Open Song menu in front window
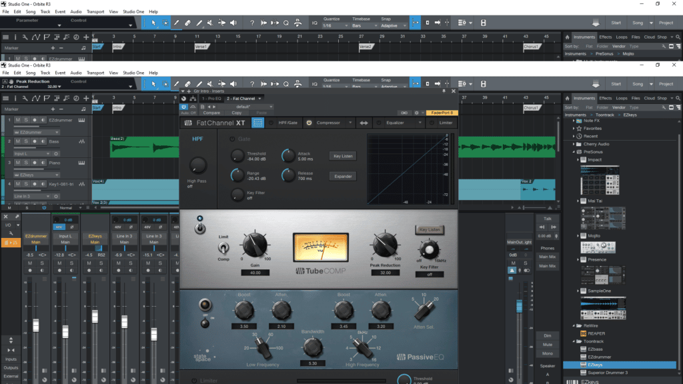 [x=31, y=73]
